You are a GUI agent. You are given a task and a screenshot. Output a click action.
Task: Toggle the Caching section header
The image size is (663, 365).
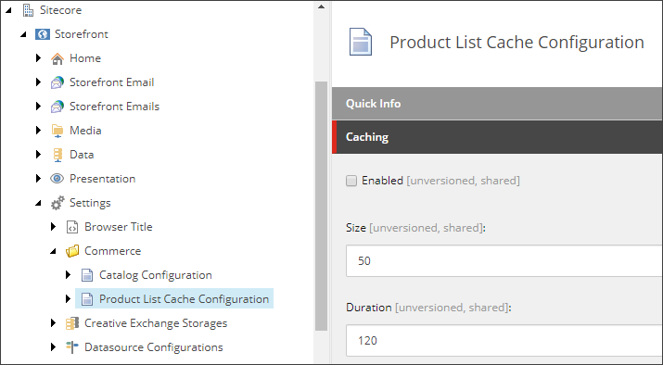[497, 137]
